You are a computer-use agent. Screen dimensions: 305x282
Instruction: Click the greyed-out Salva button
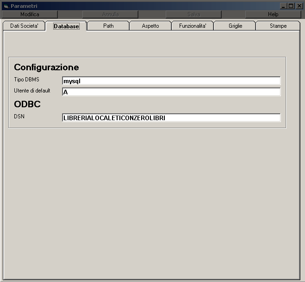193,14
